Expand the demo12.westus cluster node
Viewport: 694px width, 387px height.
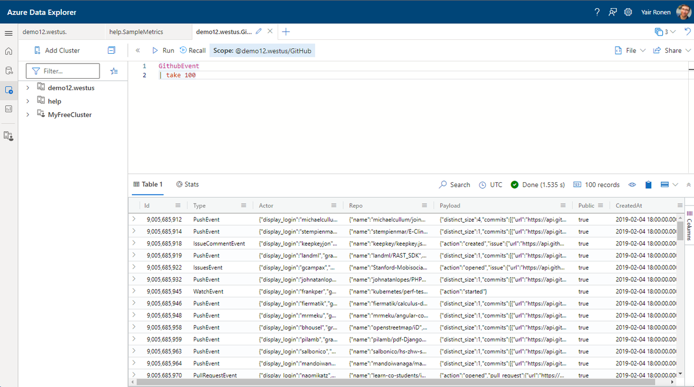pos(28,88)
